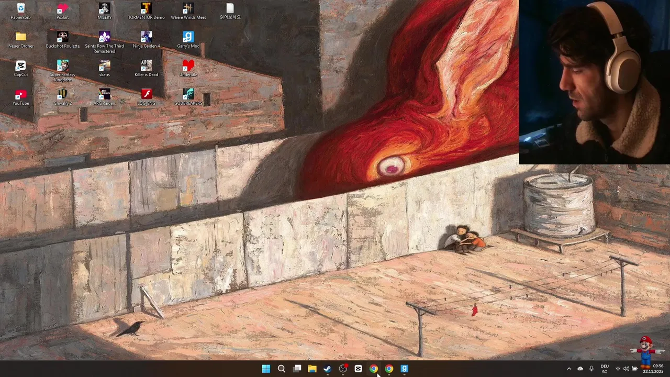
Task: Open taskbar Search
Action: tap(281, 369)
